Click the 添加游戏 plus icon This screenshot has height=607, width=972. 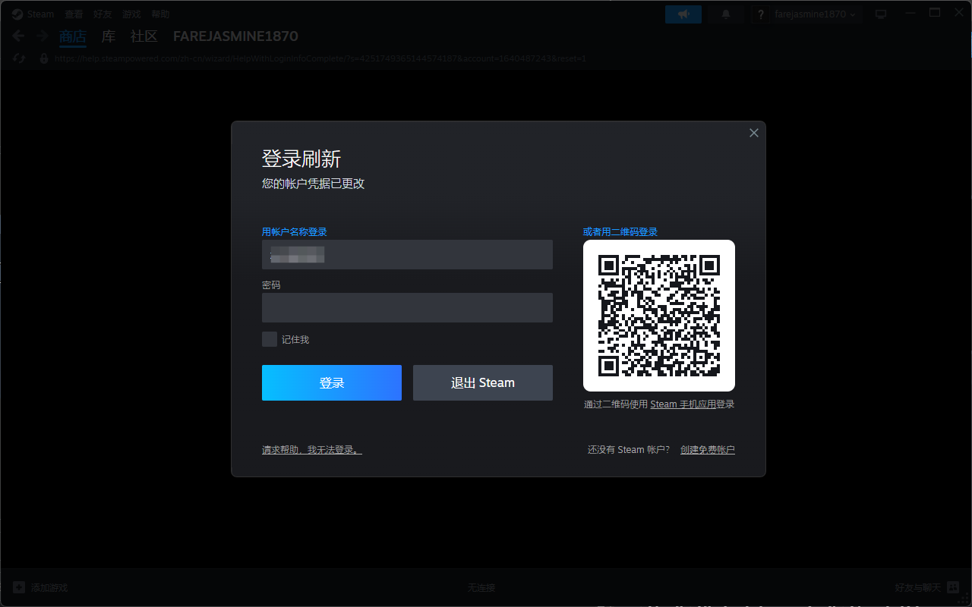(19, 587)
